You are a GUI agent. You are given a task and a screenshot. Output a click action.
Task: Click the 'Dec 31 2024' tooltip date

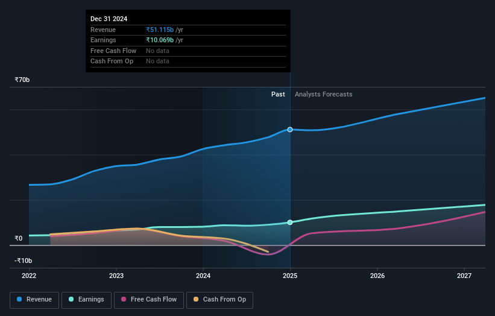(x=109, y=19)
